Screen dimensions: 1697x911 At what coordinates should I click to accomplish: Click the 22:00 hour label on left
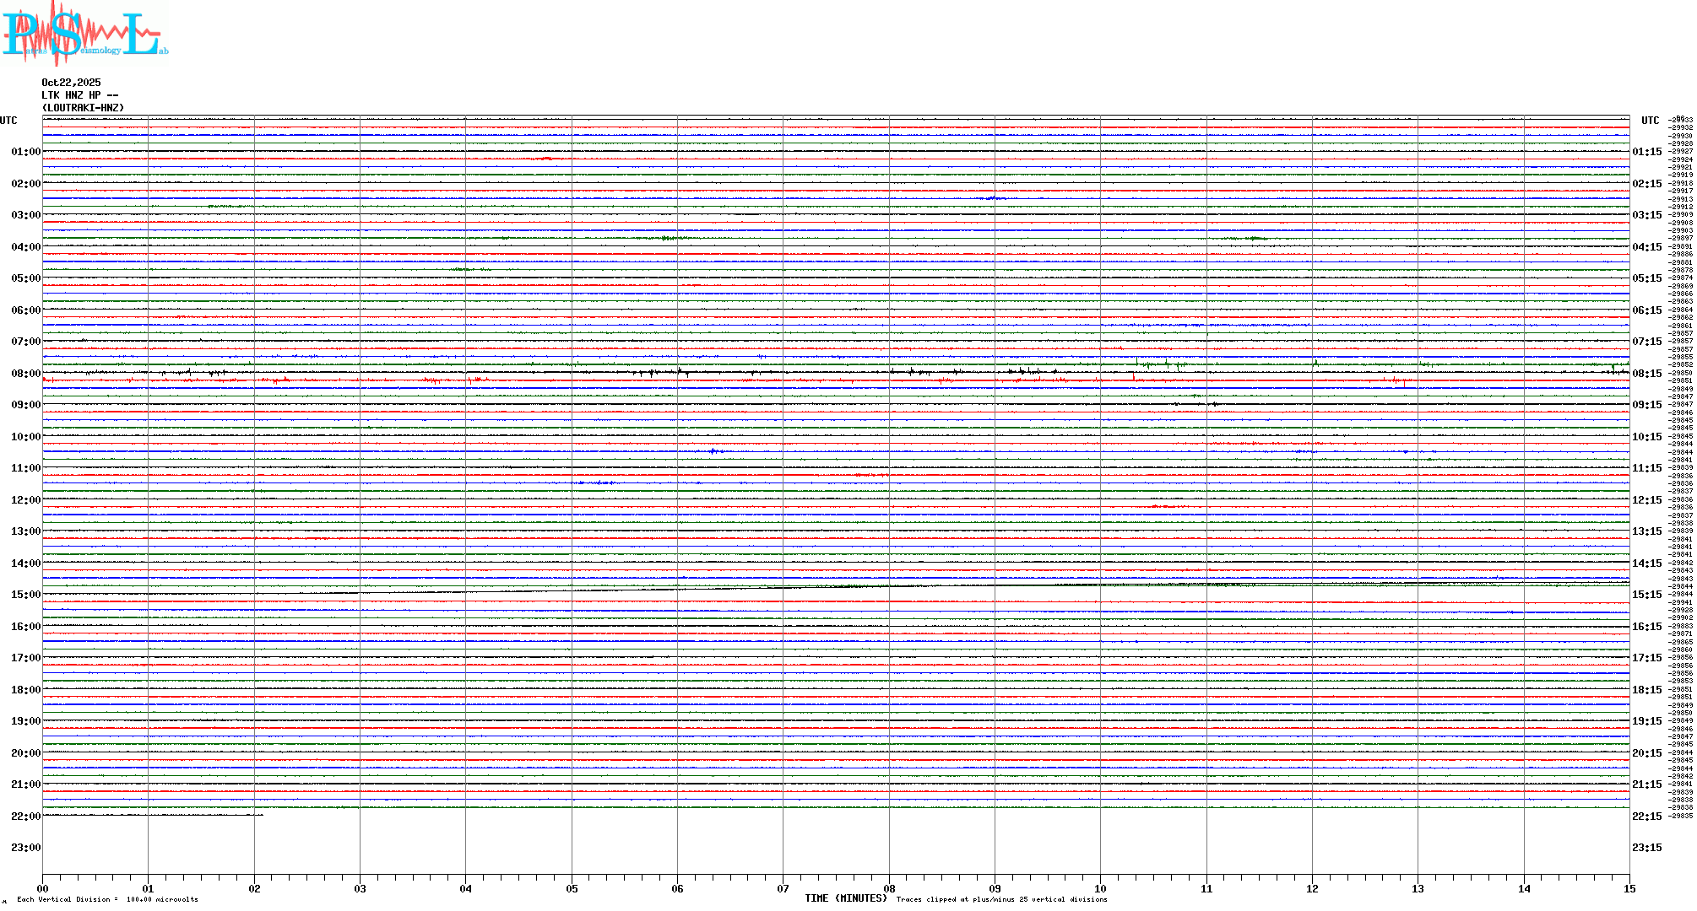(25, 817)
